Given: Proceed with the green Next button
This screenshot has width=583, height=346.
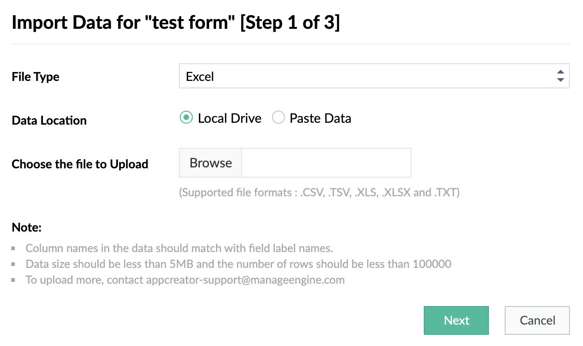Looking at the screenshot, I should tap(456, 320).
